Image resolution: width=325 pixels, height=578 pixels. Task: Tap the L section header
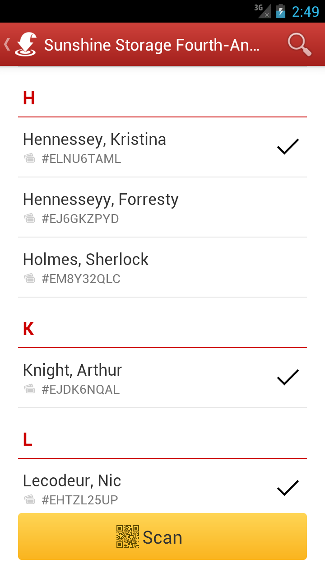tap(28, 440)
